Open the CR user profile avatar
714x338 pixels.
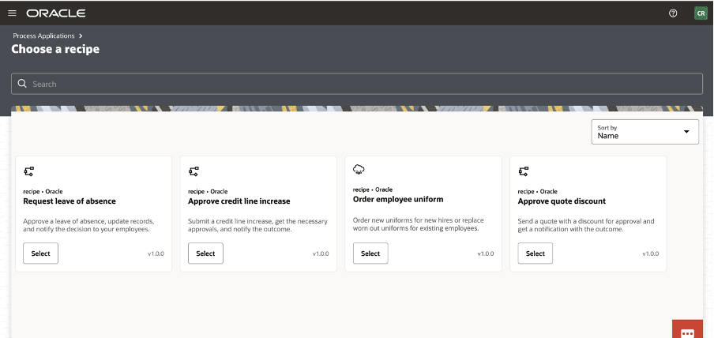click(701, 13)
